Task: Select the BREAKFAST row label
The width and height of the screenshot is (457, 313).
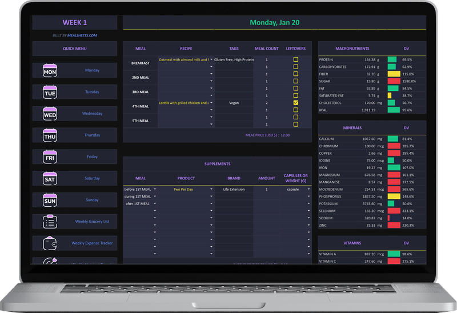Action: 140,63
